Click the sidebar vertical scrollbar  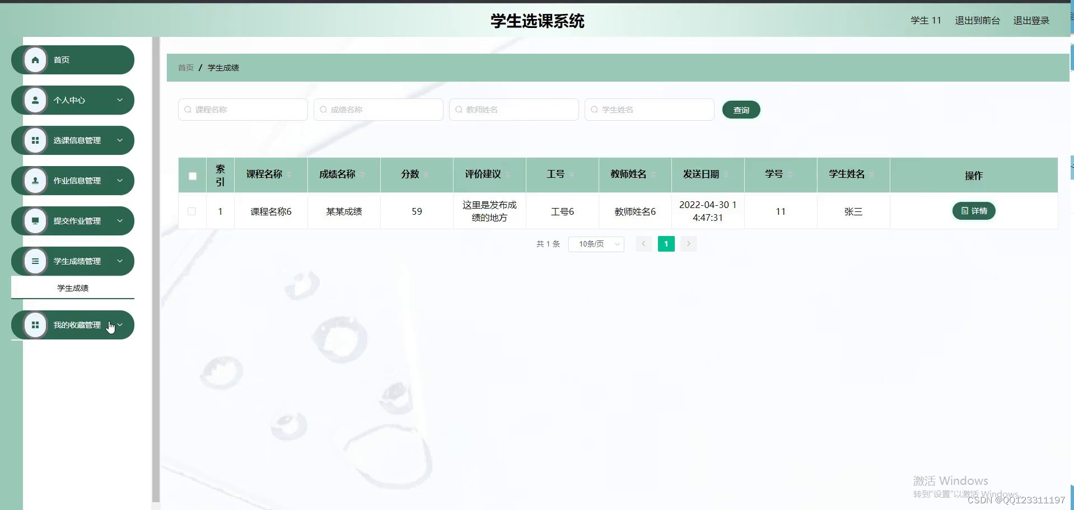pyautogui.click(x=156, y=270)
